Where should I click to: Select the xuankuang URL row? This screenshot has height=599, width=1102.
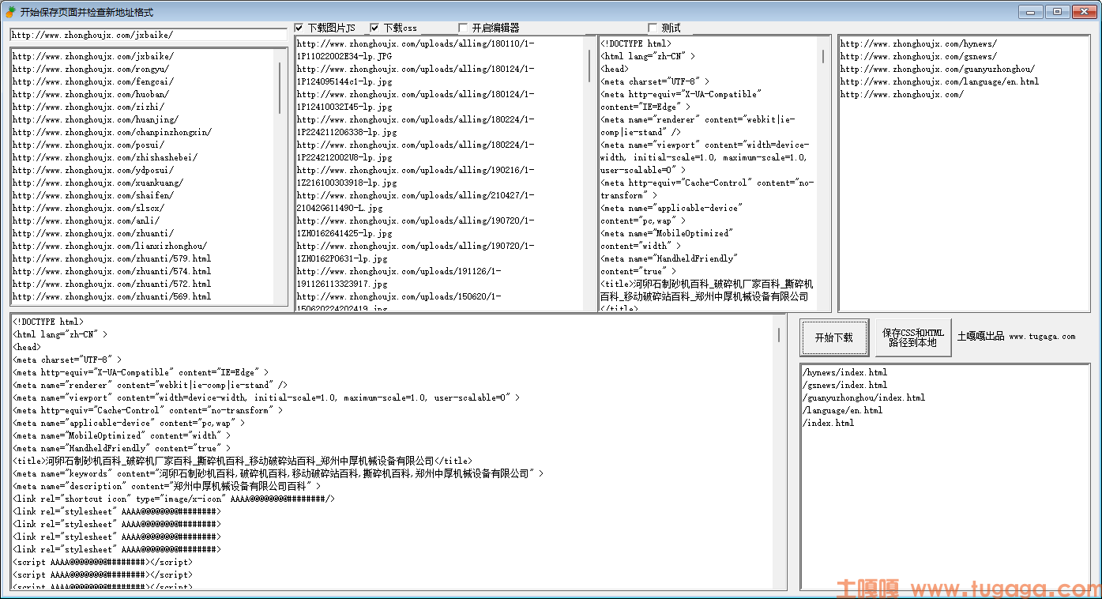98,183
